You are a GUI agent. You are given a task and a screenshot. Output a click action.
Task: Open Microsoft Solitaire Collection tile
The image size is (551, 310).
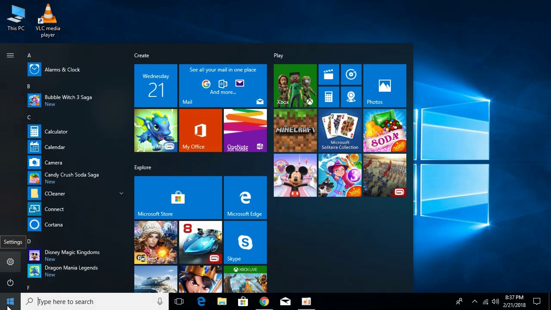click(340, 130)
